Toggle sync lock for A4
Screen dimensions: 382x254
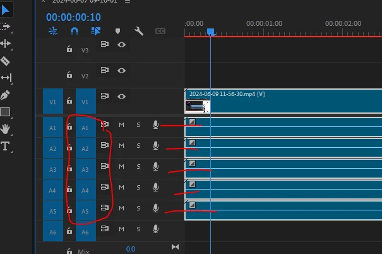click(105, 187)
